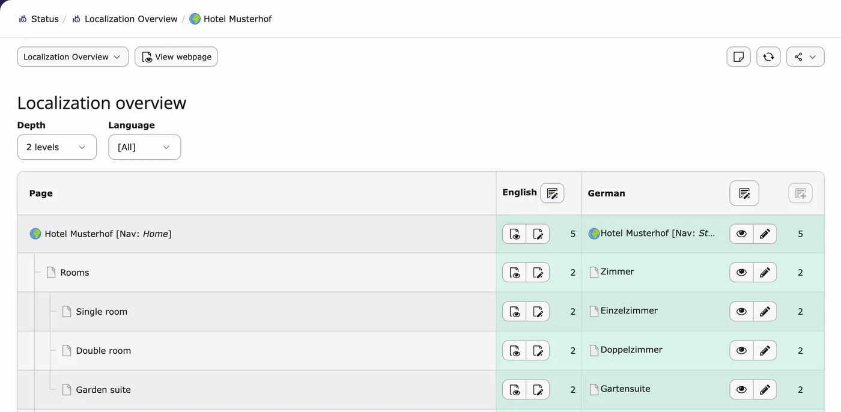Edit Einzelzimmer translation with pencil icon
The width and height of the screenshot is (841, 412).
point(765,312)
